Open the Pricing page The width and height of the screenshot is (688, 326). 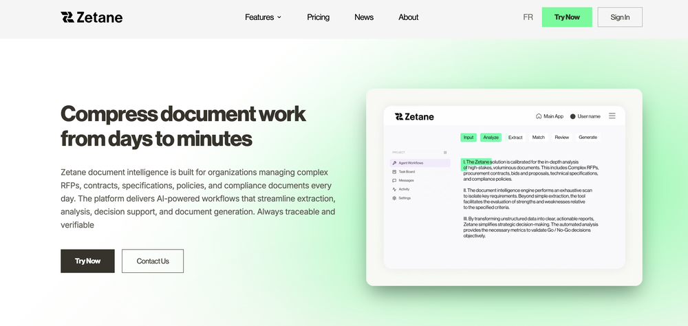[x=318, y=17]
